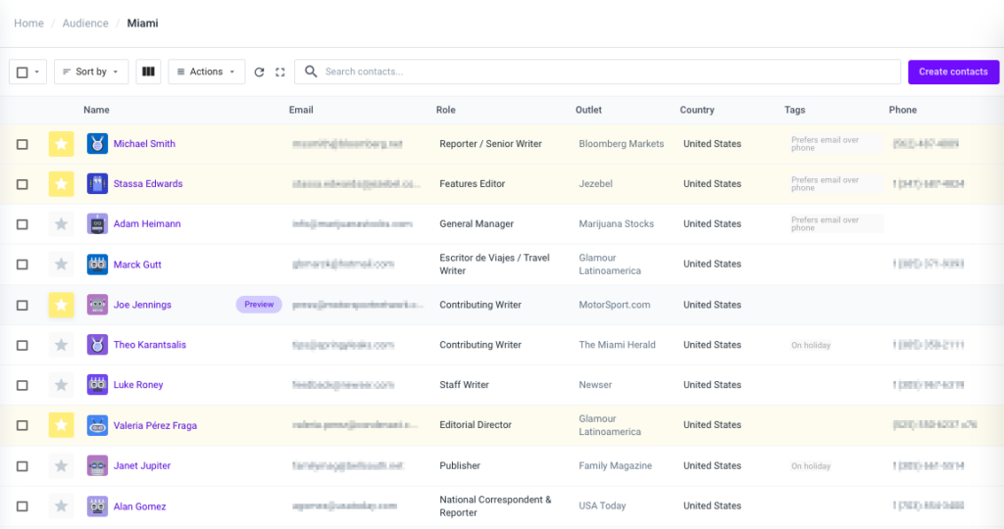
Task: Navigate to Audience breadcrumb item
Action: 85,24
